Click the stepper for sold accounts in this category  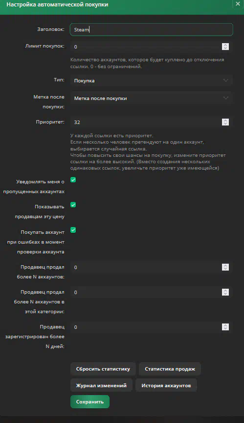(x=225, y=292)
